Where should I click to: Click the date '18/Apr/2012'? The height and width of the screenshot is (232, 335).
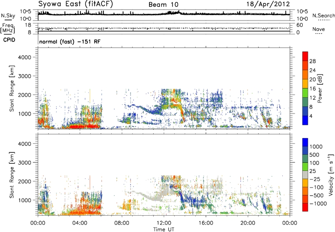268,4
